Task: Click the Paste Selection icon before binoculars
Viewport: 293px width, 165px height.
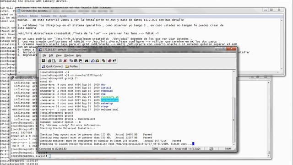Action: (81, 61)
